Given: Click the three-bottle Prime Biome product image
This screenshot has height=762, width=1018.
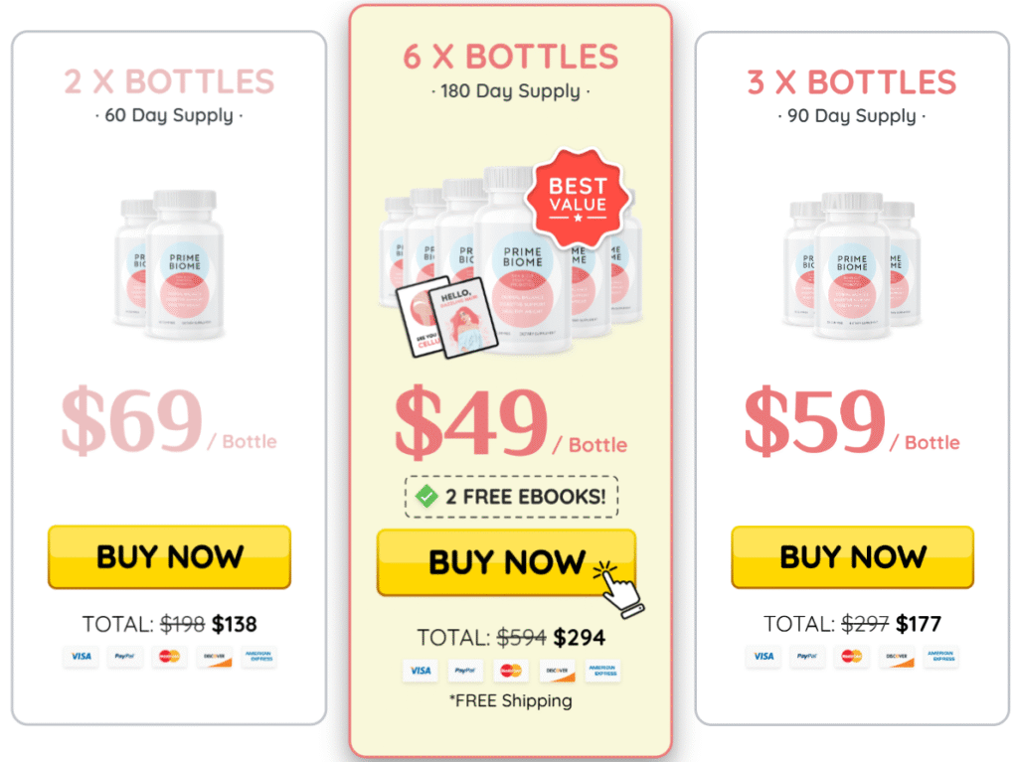Looking at the screenshot, I should pyautogui.click(x=852, y=266).
